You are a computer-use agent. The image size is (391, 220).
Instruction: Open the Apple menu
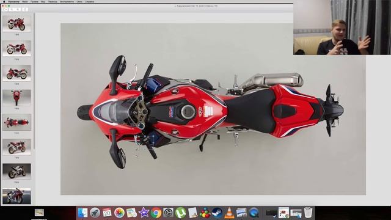click(x=4, y=1)
